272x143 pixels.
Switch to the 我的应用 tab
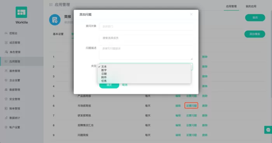pos(251,7)
